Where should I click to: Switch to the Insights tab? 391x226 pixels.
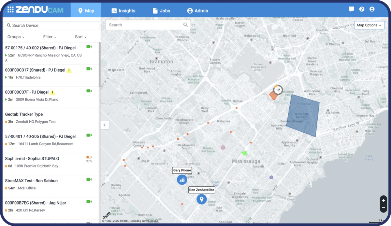[x=123, y=10]
